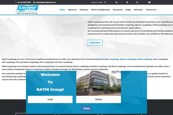Screen dimensions: 173x115
Task: Open the Download menu item
Action: click(x=118, y=10)
